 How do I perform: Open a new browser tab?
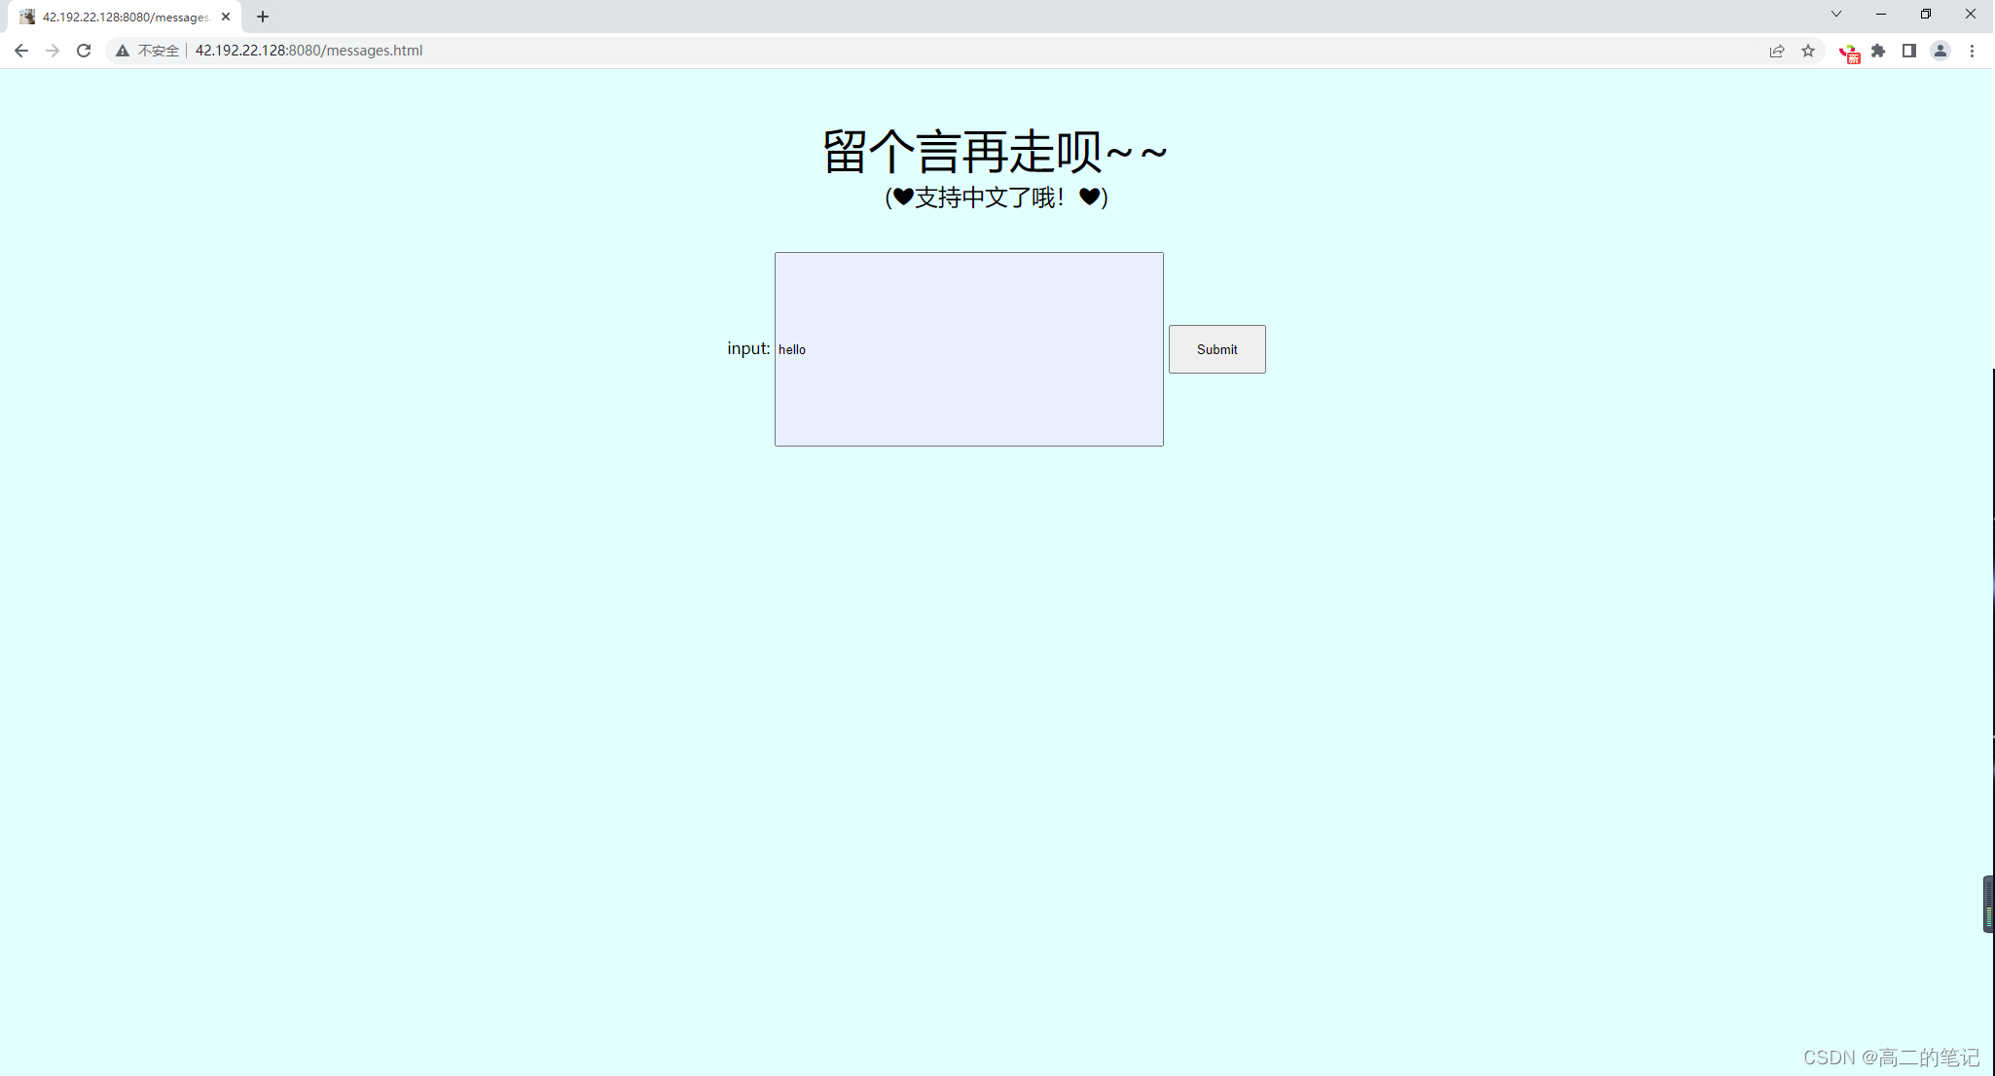click(x=263, y=17)
